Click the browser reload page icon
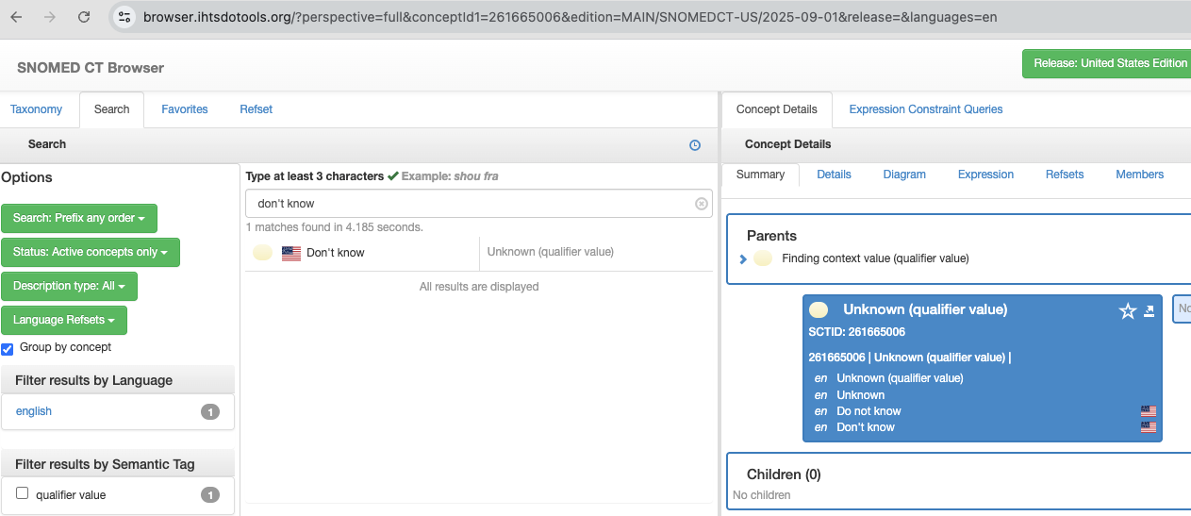This screenshot has width=1191, height=516. pos(84,17)
